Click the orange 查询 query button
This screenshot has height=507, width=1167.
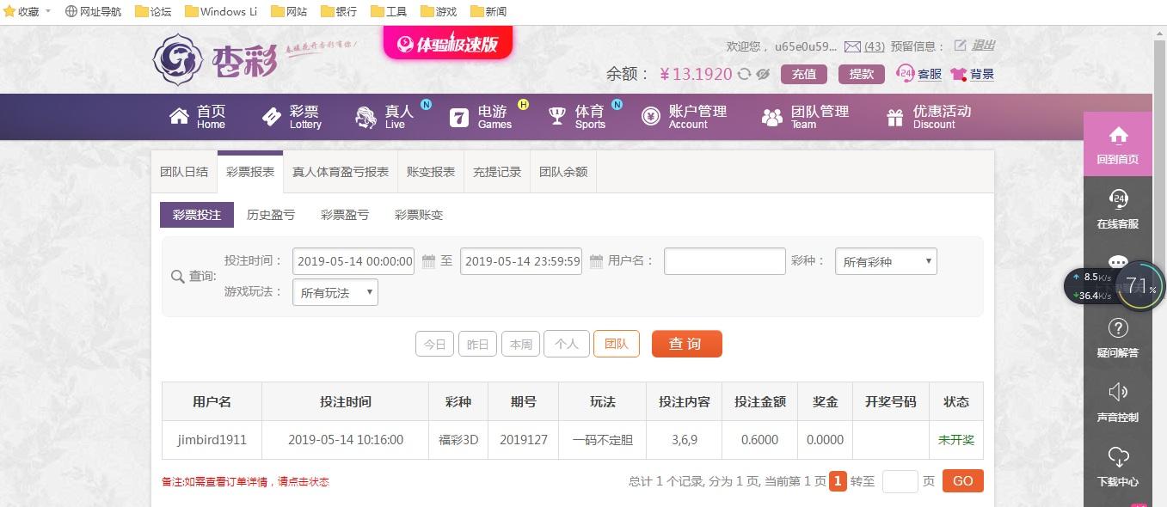click(686, 344)
